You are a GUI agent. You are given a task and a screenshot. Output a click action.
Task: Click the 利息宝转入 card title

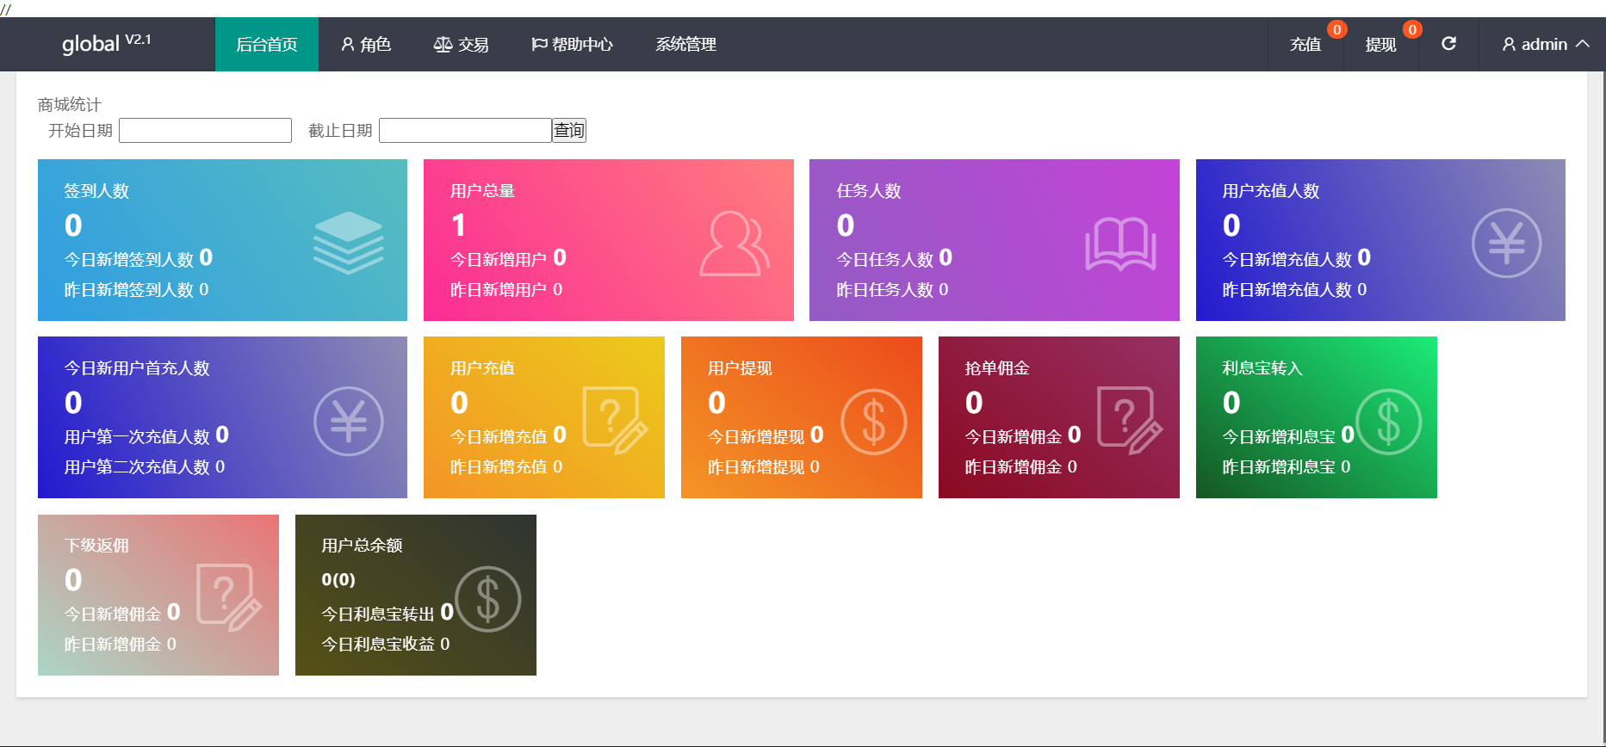[x=1262, y=368]
